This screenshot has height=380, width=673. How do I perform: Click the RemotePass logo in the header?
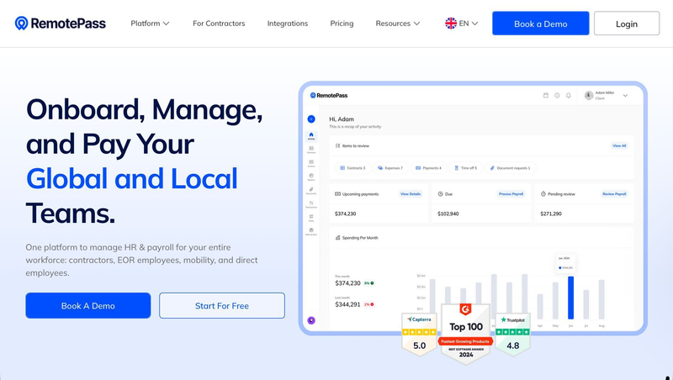click(60, 24)
